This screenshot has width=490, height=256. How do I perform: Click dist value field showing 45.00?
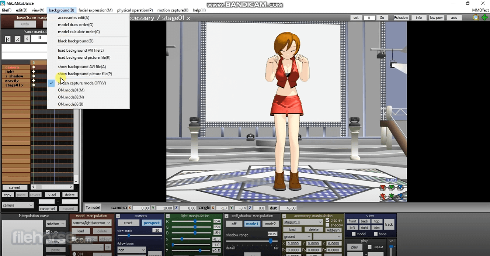point(288,208)
